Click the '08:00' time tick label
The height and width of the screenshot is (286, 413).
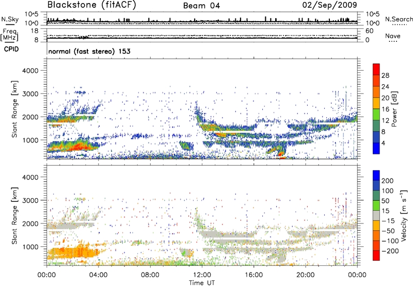[x=150, y=275]
